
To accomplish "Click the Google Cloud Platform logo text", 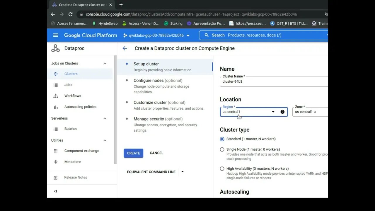I will [91, 35].
